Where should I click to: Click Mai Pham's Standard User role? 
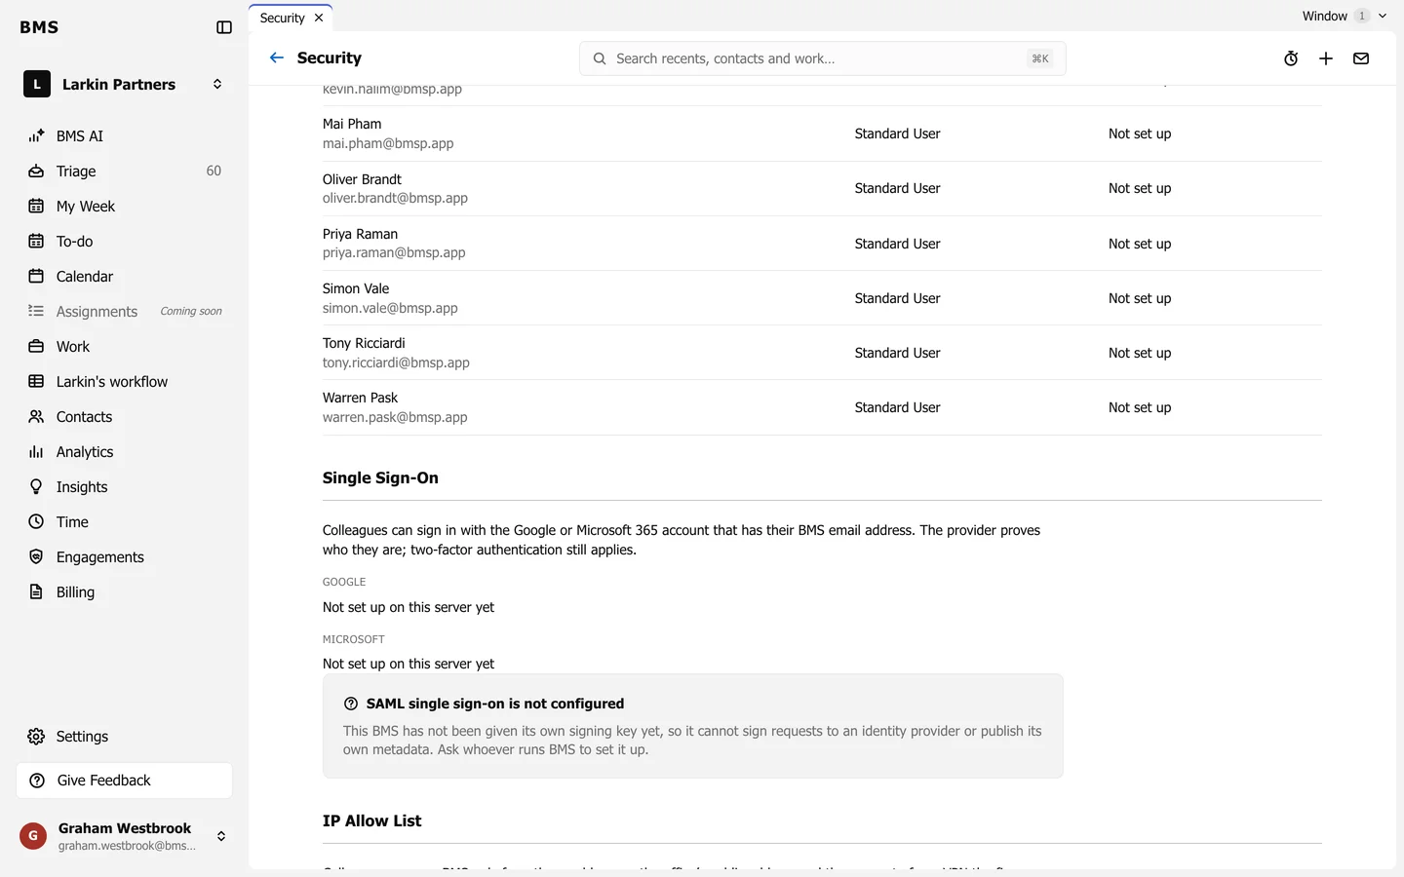click(x=897, y=133)
